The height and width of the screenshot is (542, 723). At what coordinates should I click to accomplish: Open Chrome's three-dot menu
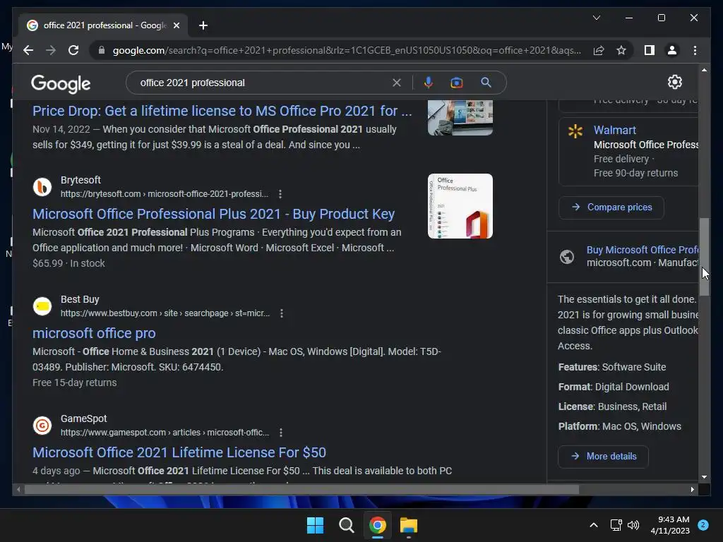695,50
